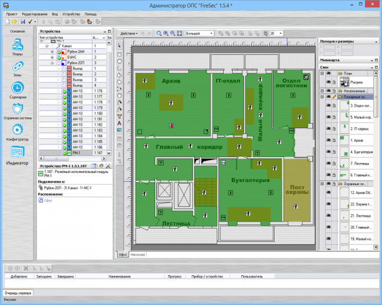This screenshot has width=382, height=305.
Task: Select the zoom magnifier tool
Action: click(159, 33)
